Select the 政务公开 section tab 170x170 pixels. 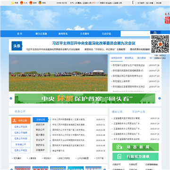(20, 111)
